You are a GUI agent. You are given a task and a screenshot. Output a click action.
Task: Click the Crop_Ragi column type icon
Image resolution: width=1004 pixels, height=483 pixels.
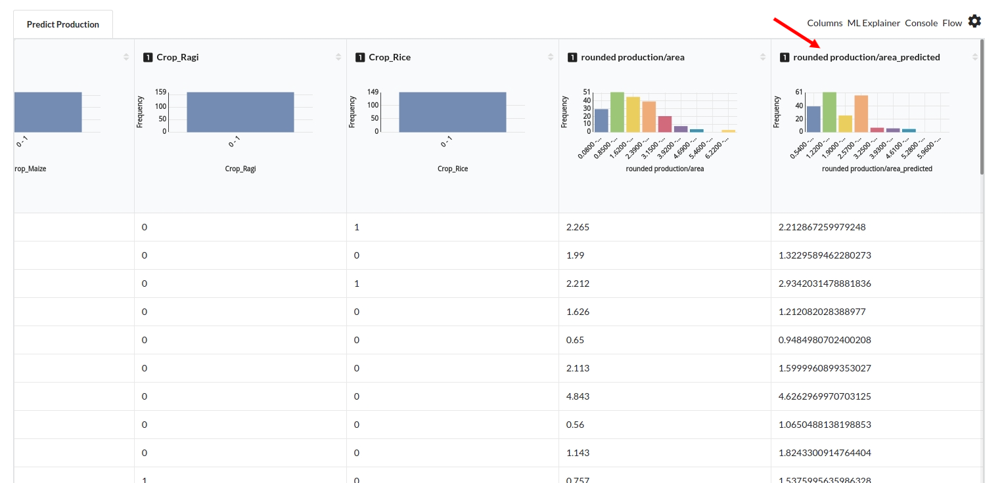point(148,58)
